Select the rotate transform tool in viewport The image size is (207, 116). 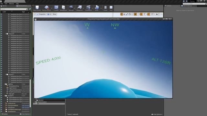point(124,14)
